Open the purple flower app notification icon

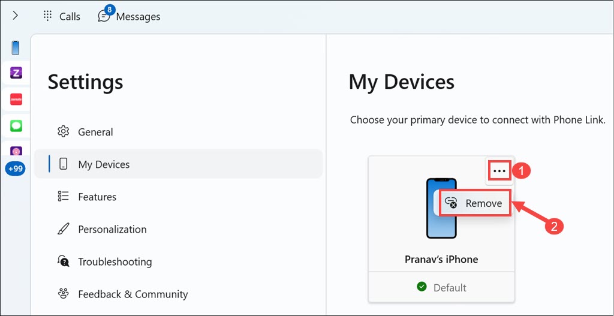[16, 151]
